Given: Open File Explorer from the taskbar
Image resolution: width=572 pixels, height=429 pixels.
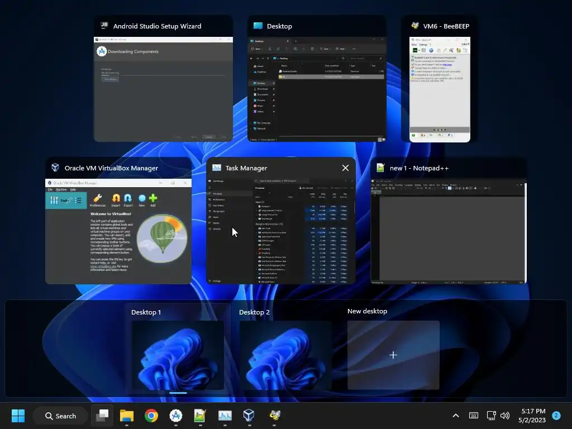Looking at the screenshot, I should click(127, 416).
